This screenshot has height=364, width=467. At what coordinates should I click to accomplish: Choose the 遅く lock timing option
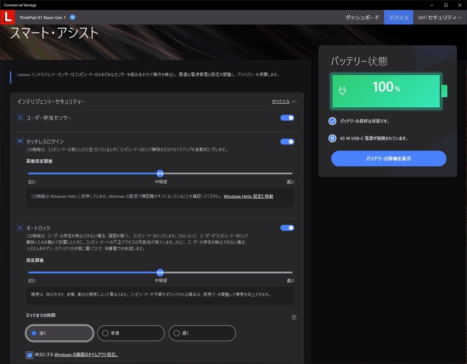coord(177,333)
